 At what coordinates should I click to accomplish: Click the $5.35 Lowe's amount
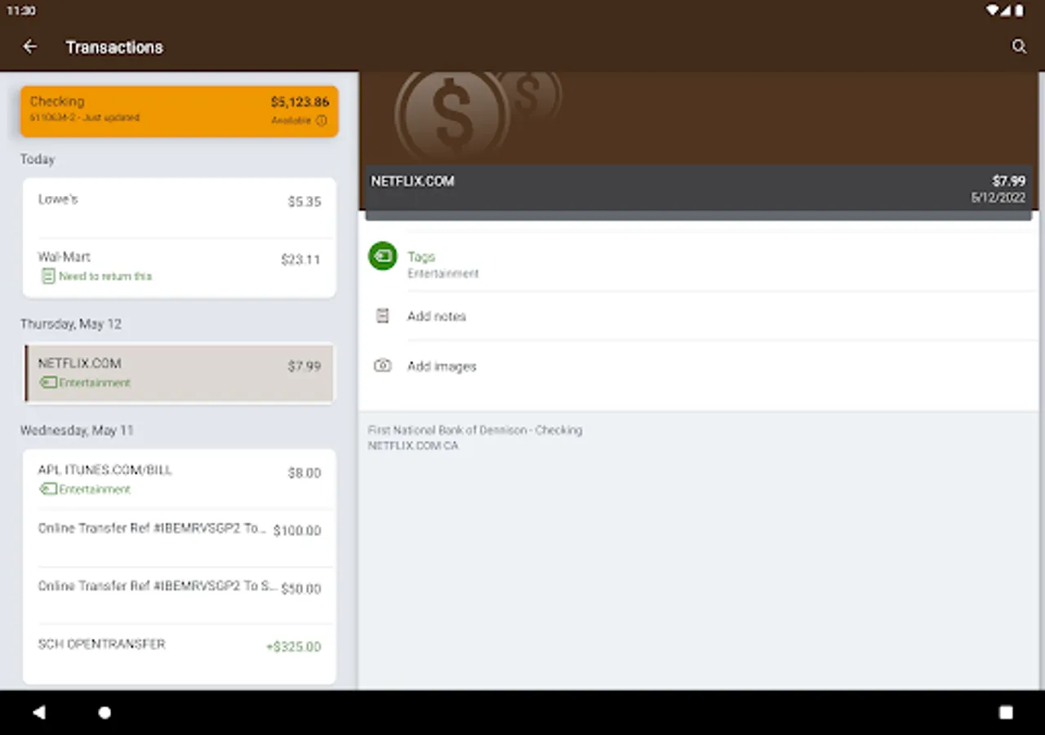click(305, 202)
